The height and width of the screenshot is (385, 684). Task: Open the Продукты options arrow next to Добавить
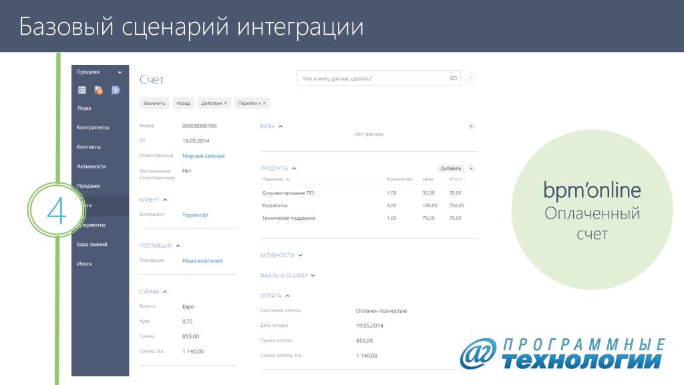coord(471,168)
